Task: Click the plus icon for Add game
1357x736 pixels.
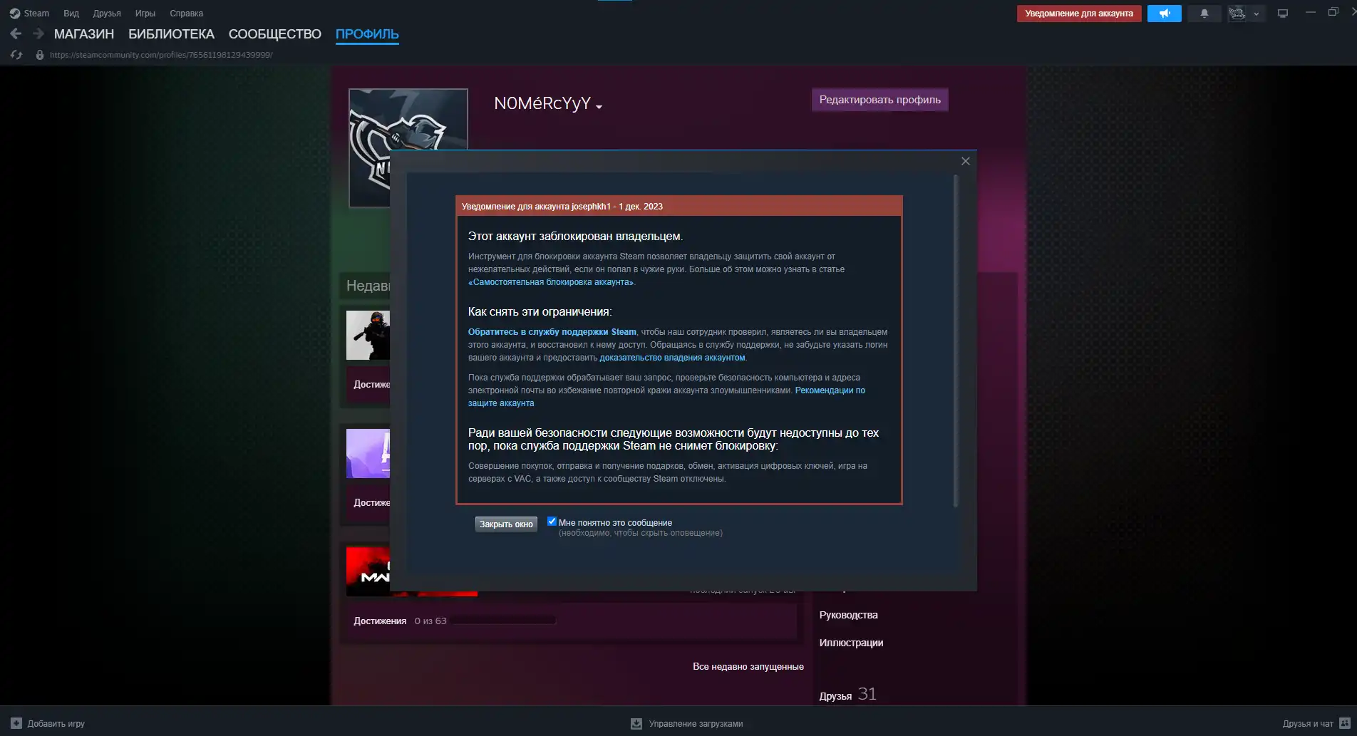Action: [x=16, y=723]
